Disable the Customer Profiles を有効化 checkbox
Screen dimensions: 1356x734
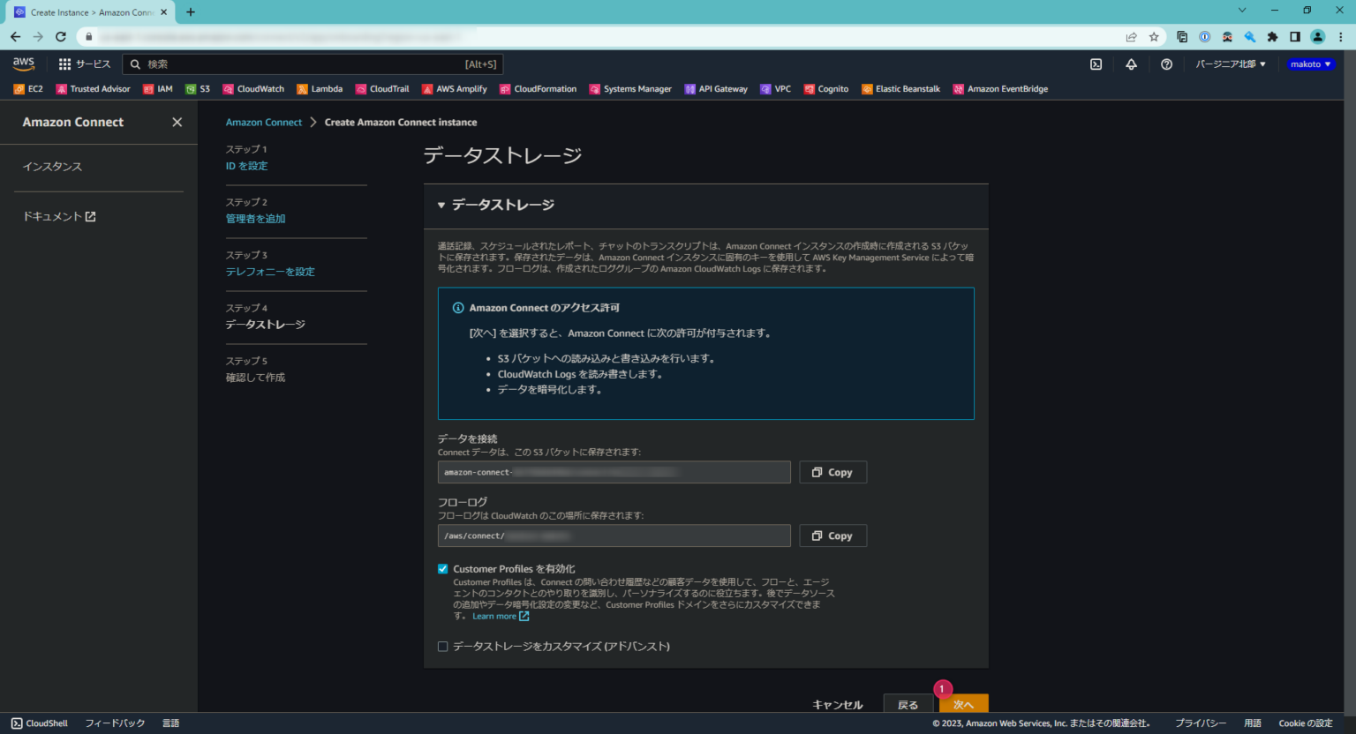point(442,568)
